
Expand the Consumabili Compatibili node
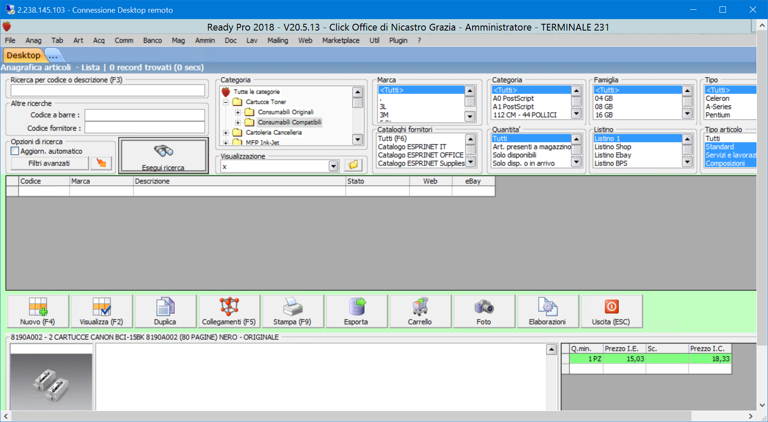(x=238, y=123)
